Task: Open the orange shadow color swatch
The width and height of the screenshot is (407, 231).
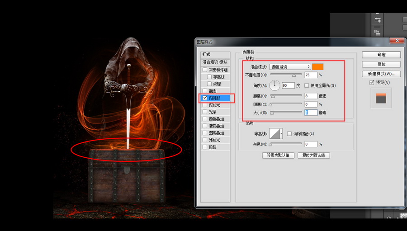Action: tap(318, 67)
